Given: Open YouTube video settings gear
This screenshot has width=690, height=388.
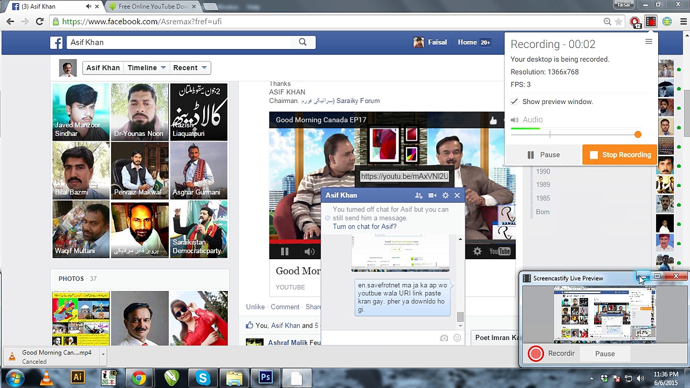Looking at the screenshot, I should tap(477, 251).
